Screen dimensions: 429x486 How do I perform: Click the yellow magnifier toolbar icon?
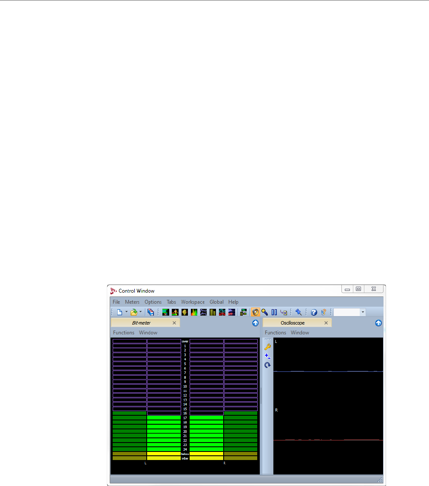264,312
